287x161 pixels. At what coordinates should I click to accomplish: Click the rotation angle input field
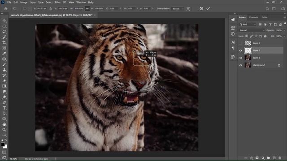pyautogui.click(x=114, y=8)
